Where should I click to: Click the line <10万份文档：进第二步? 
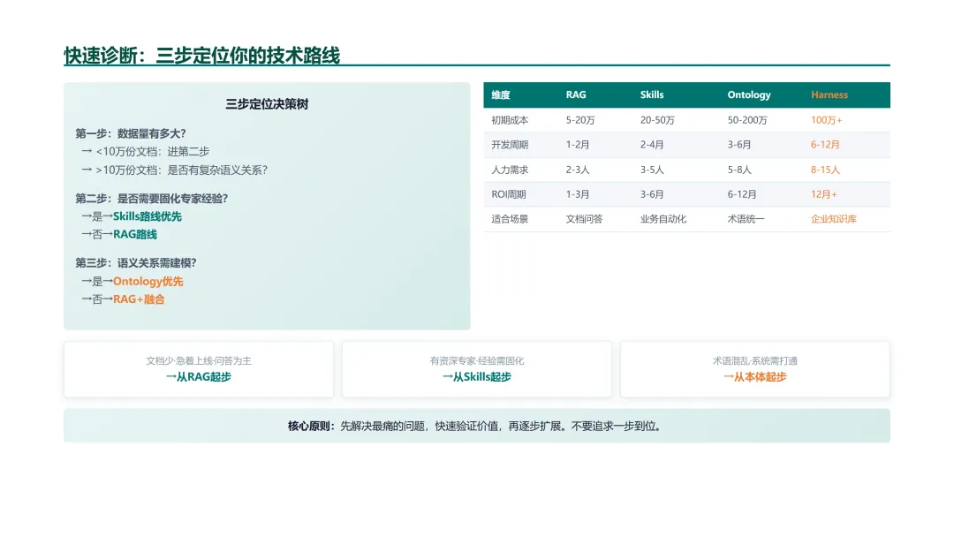click(x=152, y=151)
